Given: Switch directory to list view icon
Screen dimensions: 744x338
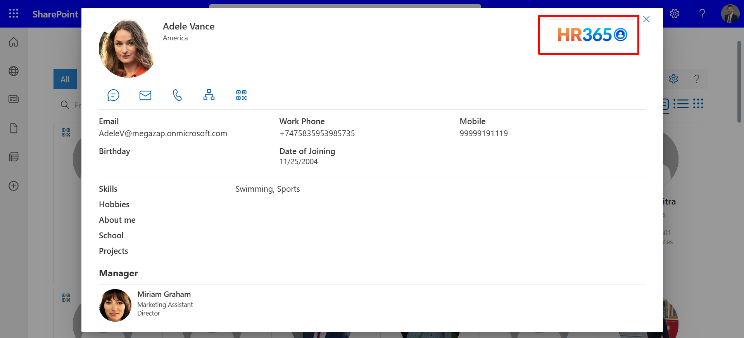Looking at the screenshot, I should tap(681, 104).
